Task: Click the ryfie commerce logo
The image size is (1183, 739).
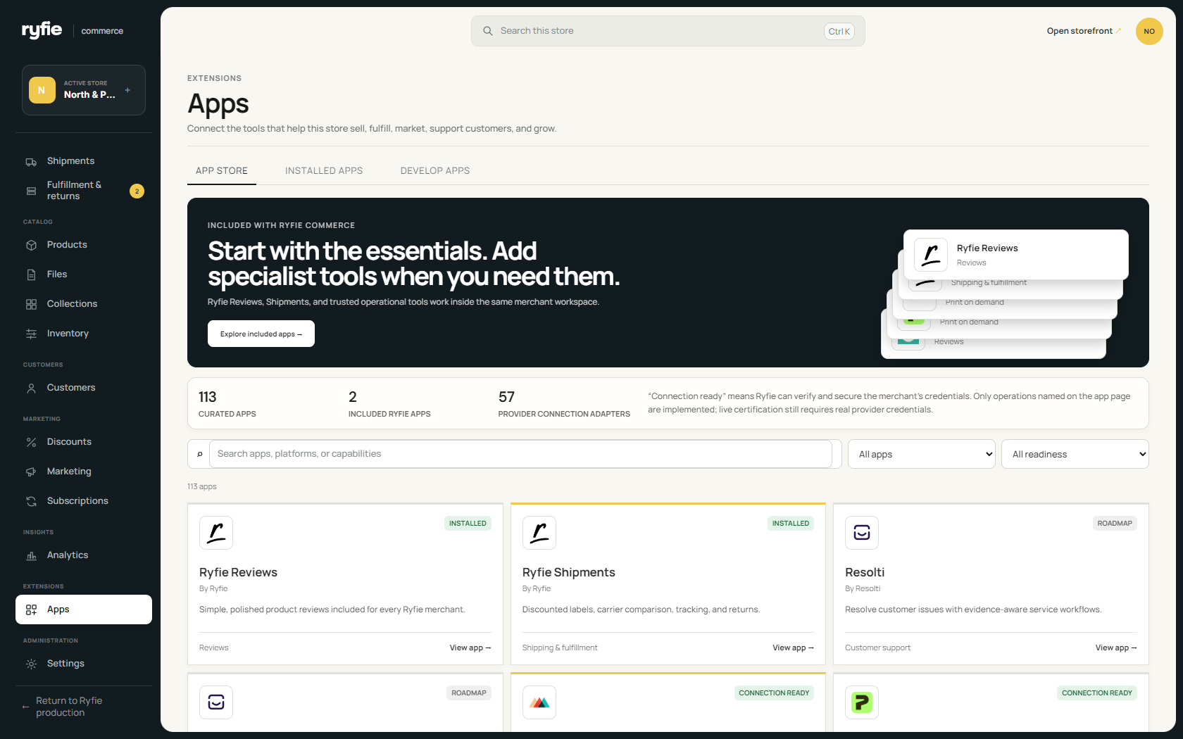Action: (x=73, y=30)
